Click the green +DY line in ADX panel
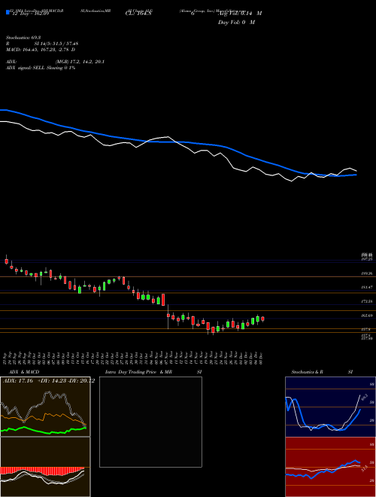 [x=44, y=431]
